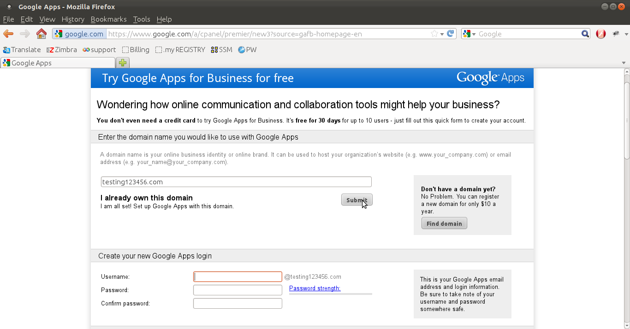Click the window icon in the title bar
630x329 pixels.
pyautogui.click(x=9, y=7)
